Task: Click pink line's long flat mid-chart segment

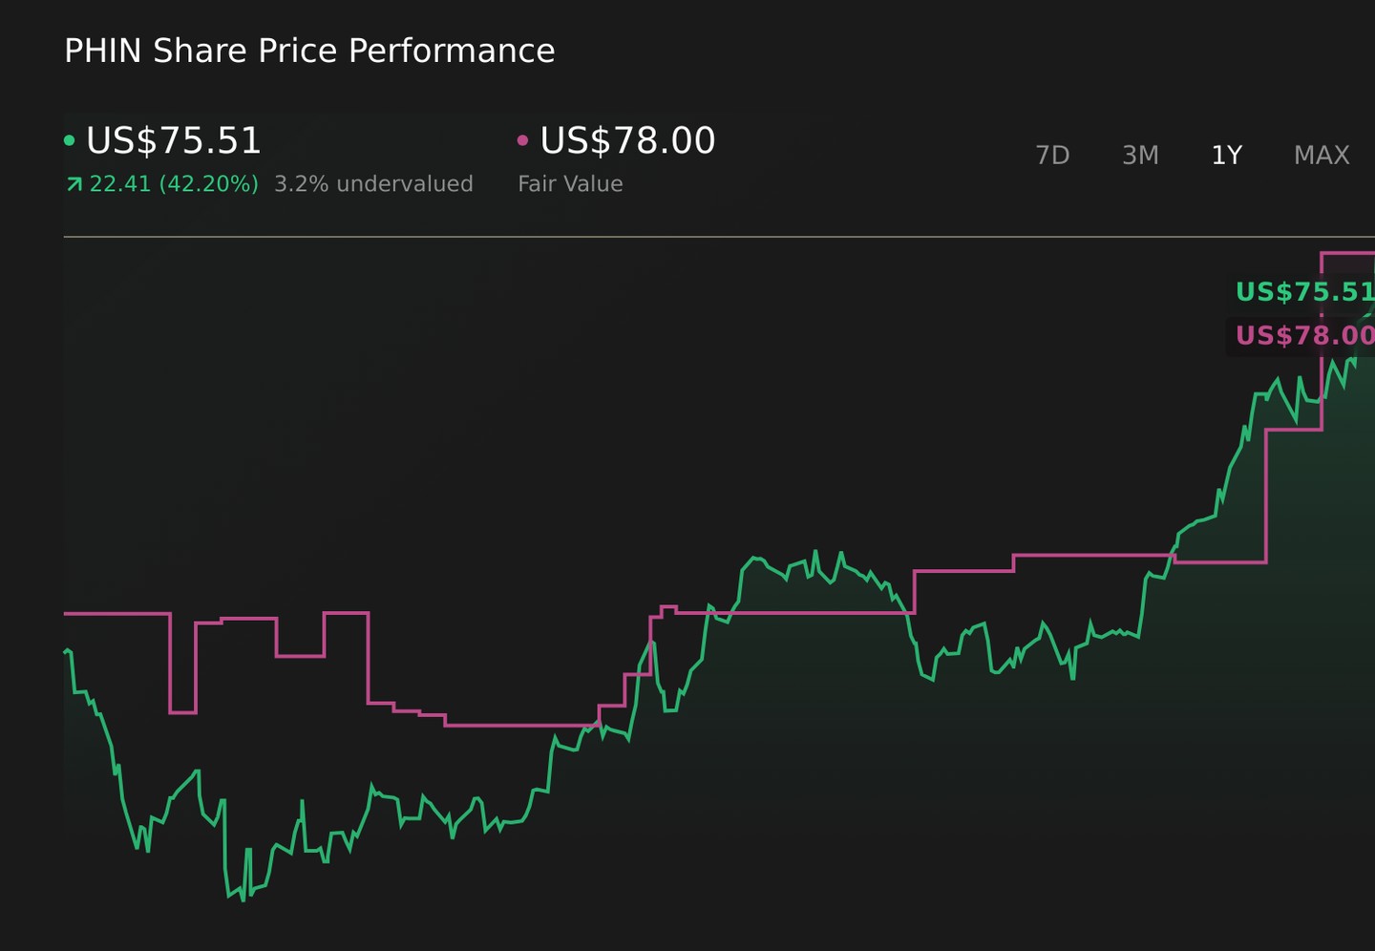Action: (794, 612)
